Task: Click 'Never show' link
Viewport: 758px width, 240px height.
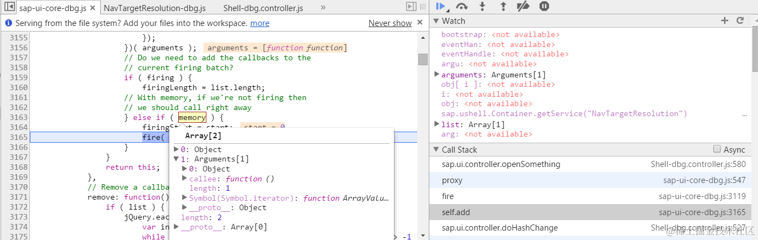Action: (390, 23)
